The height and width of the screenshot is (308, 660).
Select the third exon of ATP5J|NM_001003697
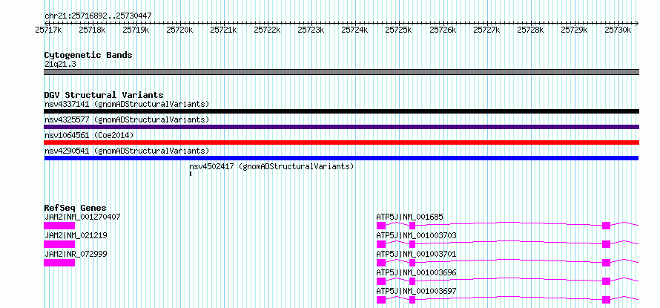coord(606,300)
